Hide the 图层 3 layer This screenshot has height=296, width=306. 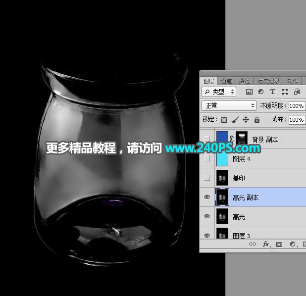coord(207,236)
